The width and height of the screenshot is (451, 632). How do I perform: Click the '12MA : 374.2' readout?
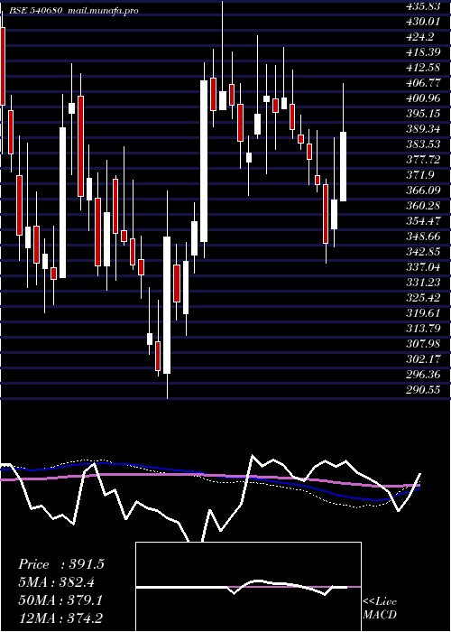[61, 618]
